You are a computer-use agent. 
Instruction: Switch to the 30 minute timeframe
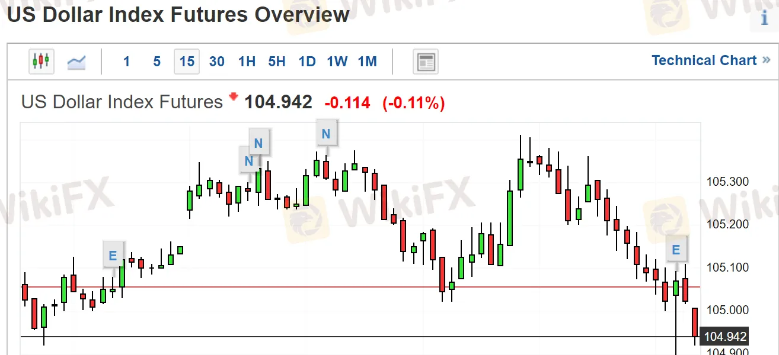(x=217, y=62)
